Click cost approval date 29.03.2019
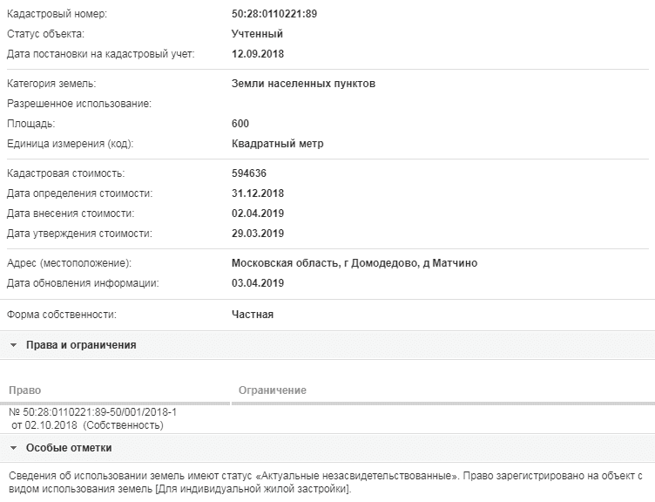This screenshot has width=655, height=502. coord(258,234)
